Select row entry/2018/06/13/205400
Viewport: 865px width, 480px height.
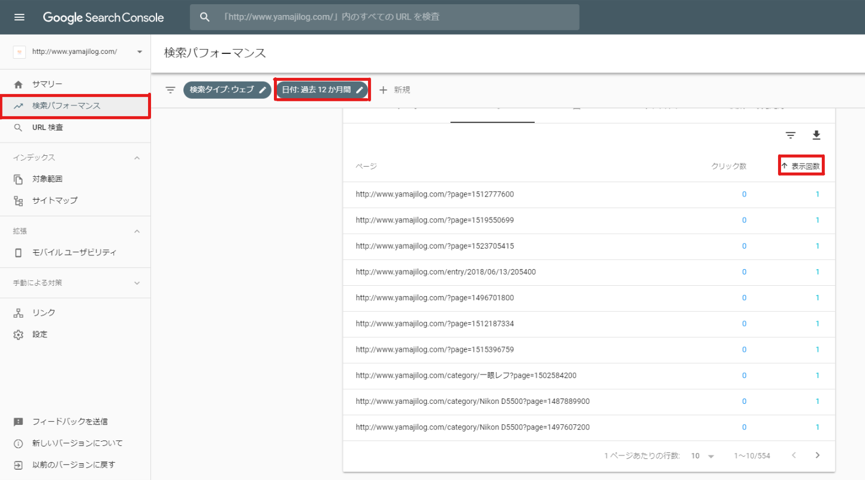[588, 271]
